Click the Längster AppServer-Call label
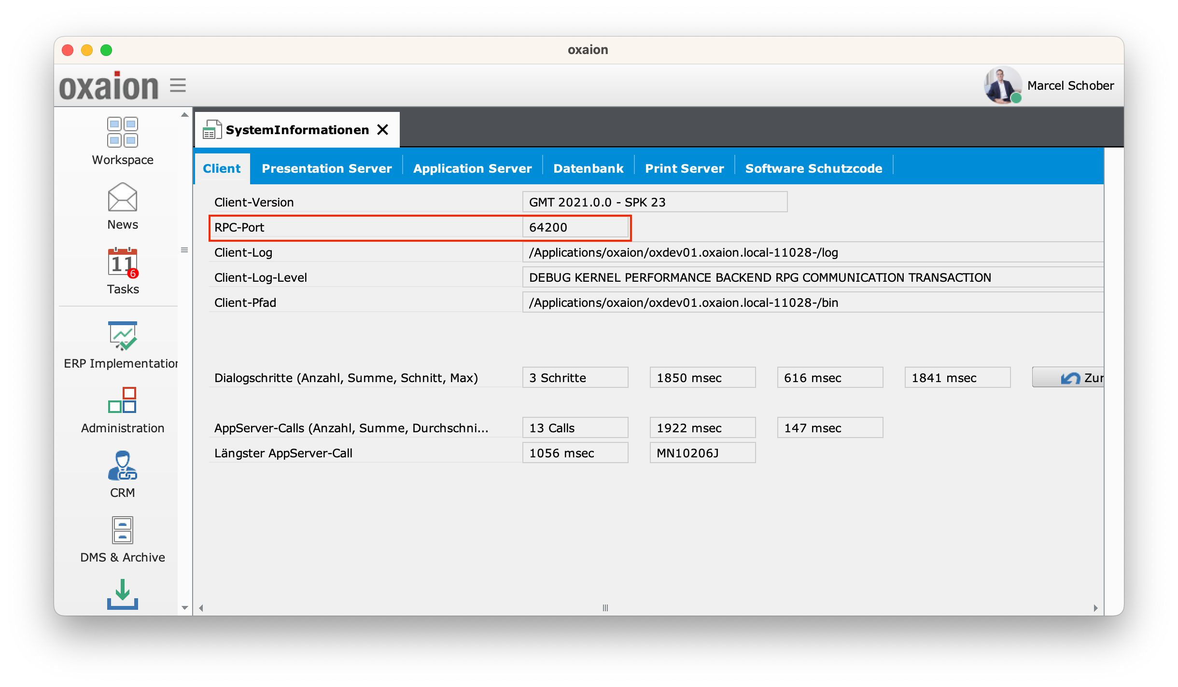Image resolution: width=1178 pixels, height=687 pixels. pyautogui.click(x=283, y=453)
